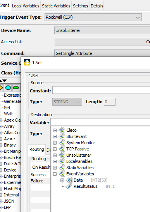Click the LocalVariables icon
The image size is (150, 212).
coord(62,161)
